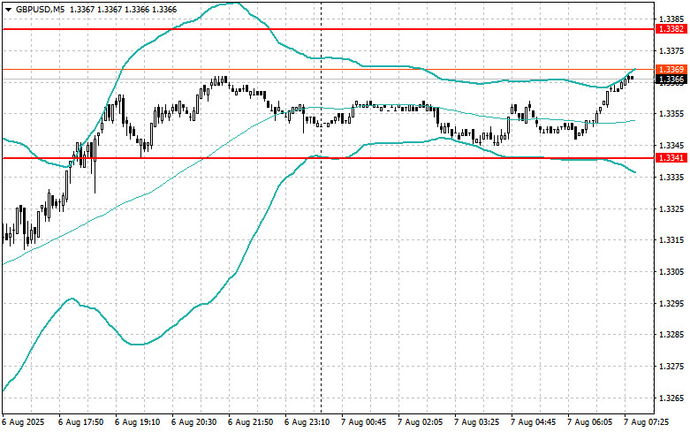Click the 7 Aug 07:25 time label
Screen dimensions: 690x432
tap(647, 422)
